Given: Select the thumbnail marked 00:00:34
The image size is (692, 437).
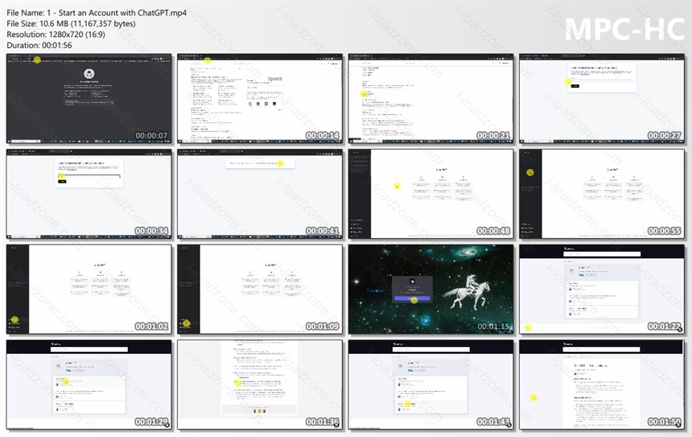Looking at the screenshot, I should tap(89, 194).
